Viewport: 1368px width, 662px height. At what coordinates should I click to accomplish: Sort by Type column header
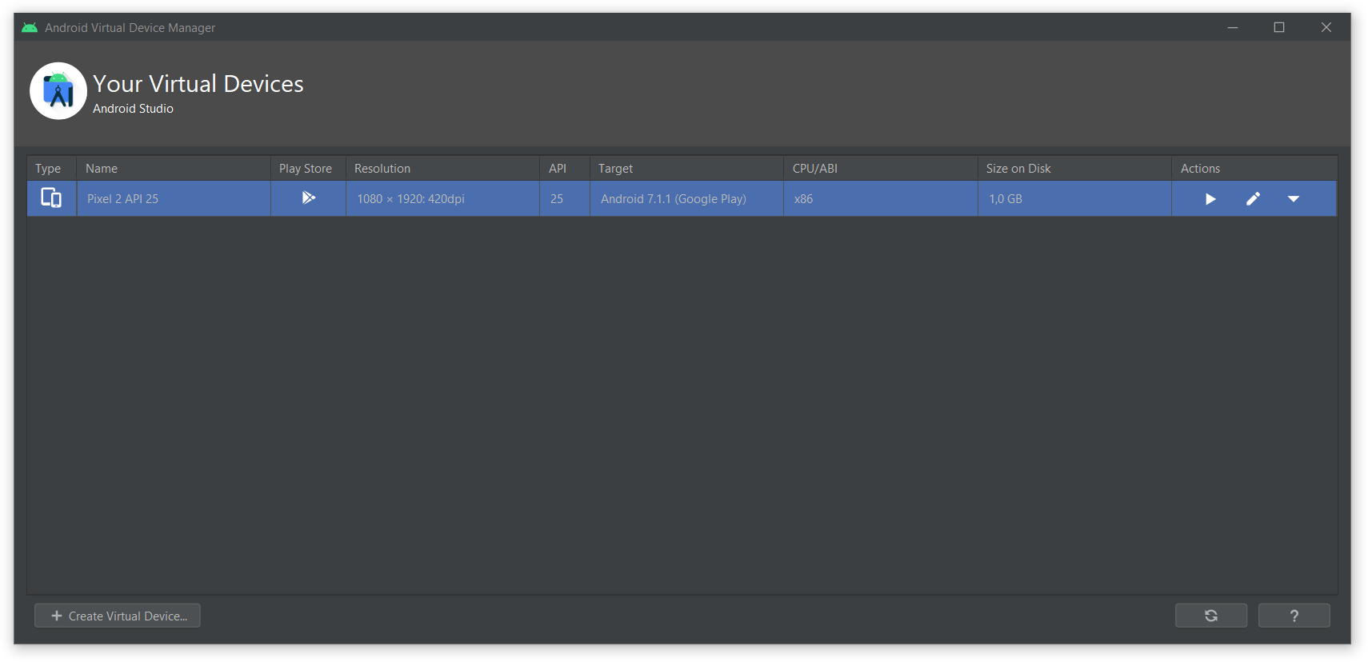(52, 169)
